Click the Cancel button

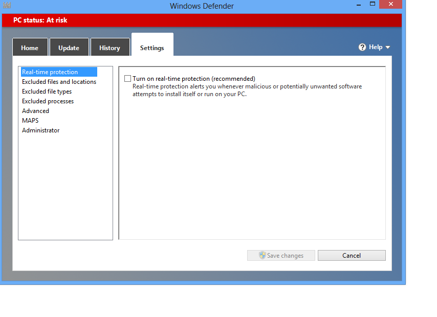(352, 256)
